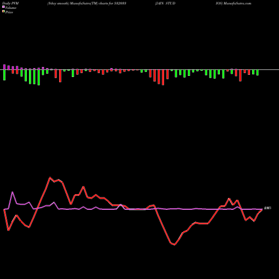Click the Volume legend color swatch
The width and height of the screenshot is (279, 279).
click(x=3, y=7)
